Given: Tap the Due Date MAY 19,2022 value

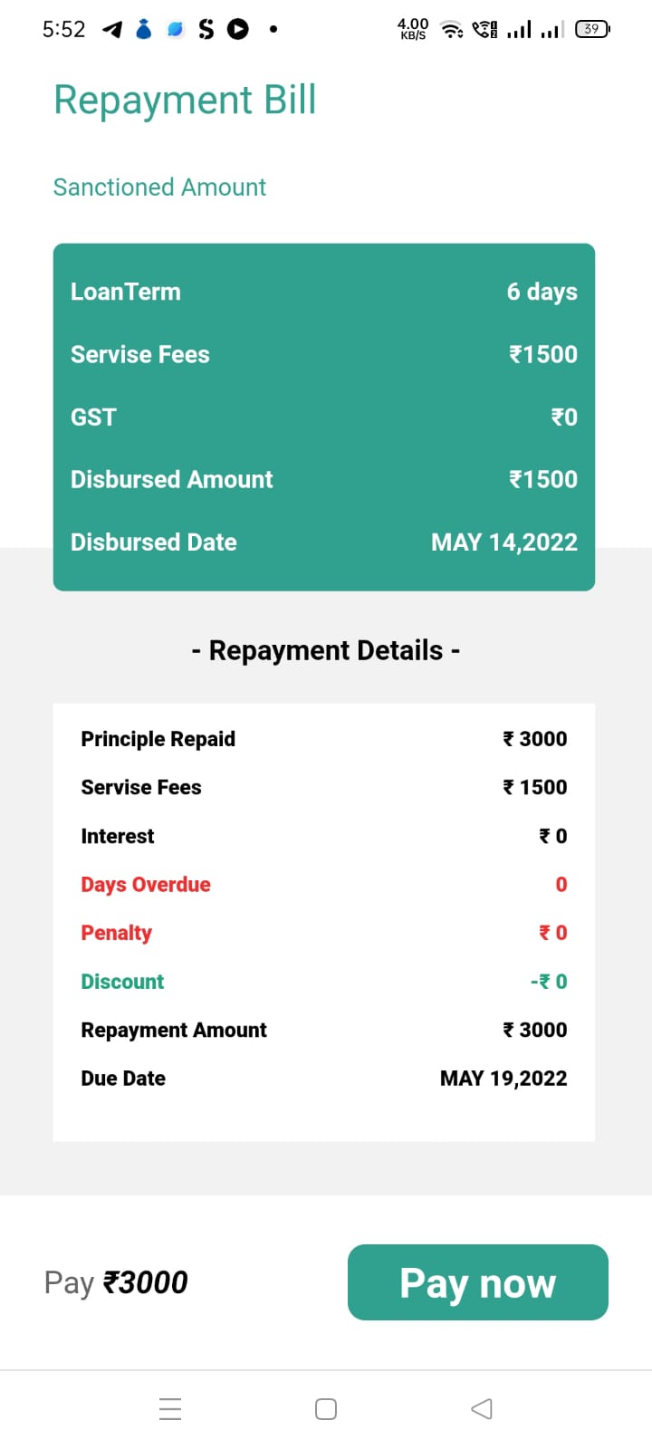Looking at the screenshot, I should [503, 1079].
